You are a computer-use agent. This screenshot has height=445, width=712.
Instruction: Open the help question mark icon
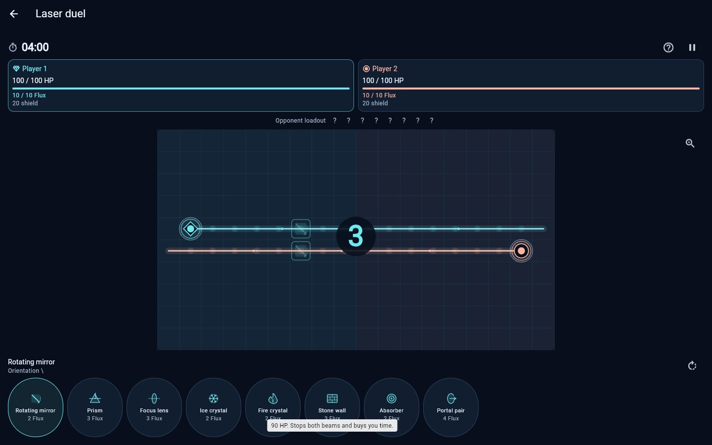coord(668,47)
